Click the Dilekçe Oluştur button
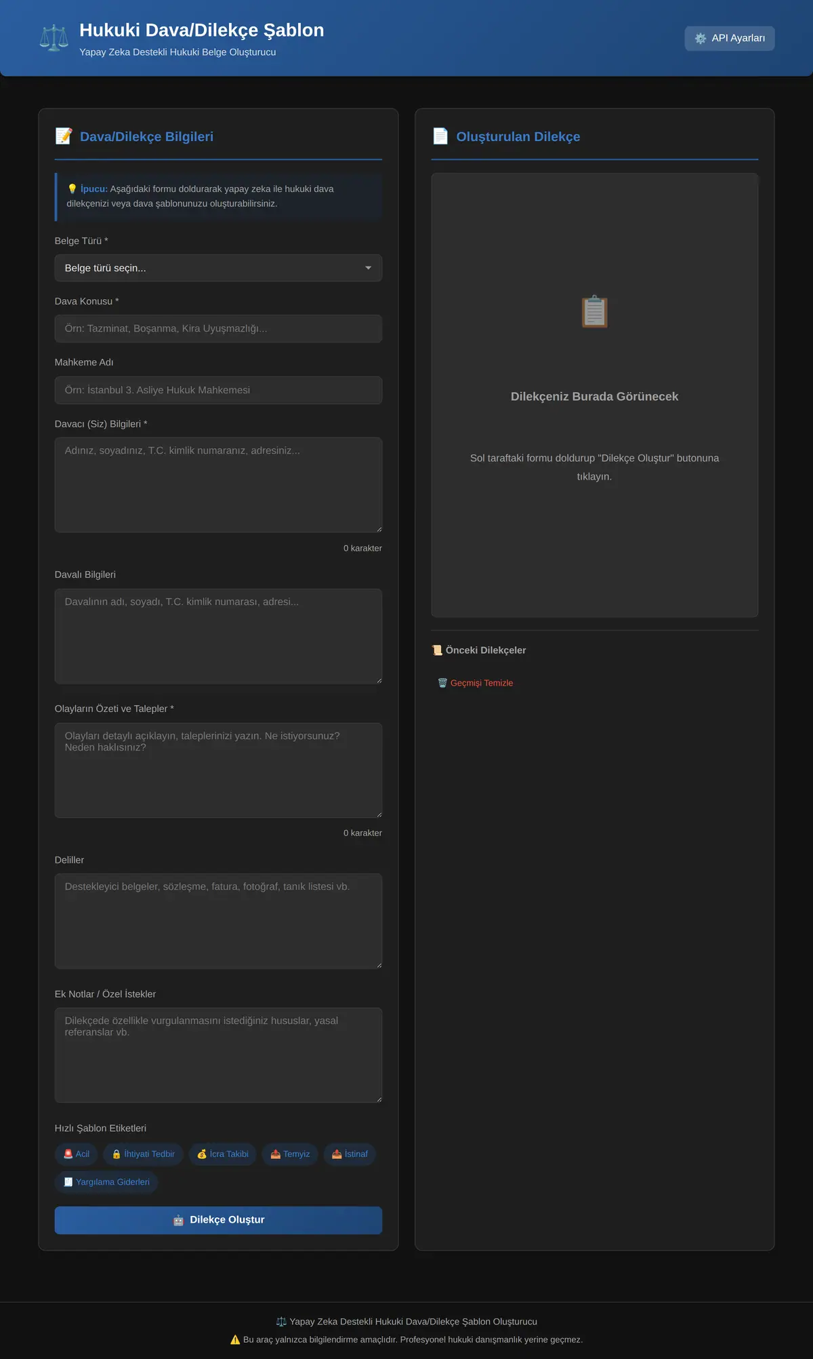The width and height of the screenshot is (813, 1359). [x=218, y=1220]
